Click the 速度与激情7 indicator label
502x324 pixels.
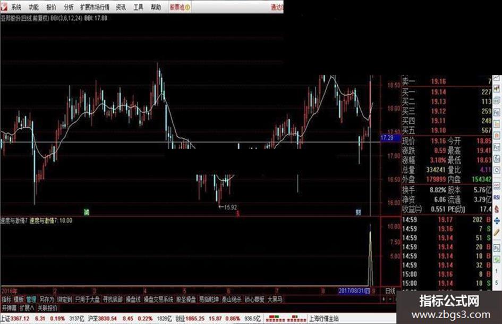pos(14,221)
